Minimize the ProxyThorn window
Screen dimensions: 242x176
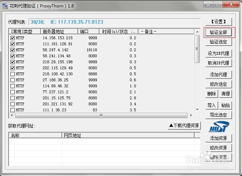(208, 5)
